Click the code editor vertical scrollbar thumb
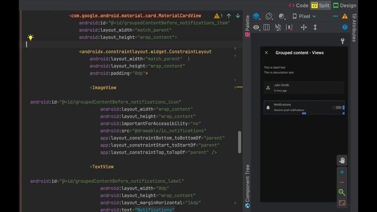The image size is (377, 212). [240, 142]
